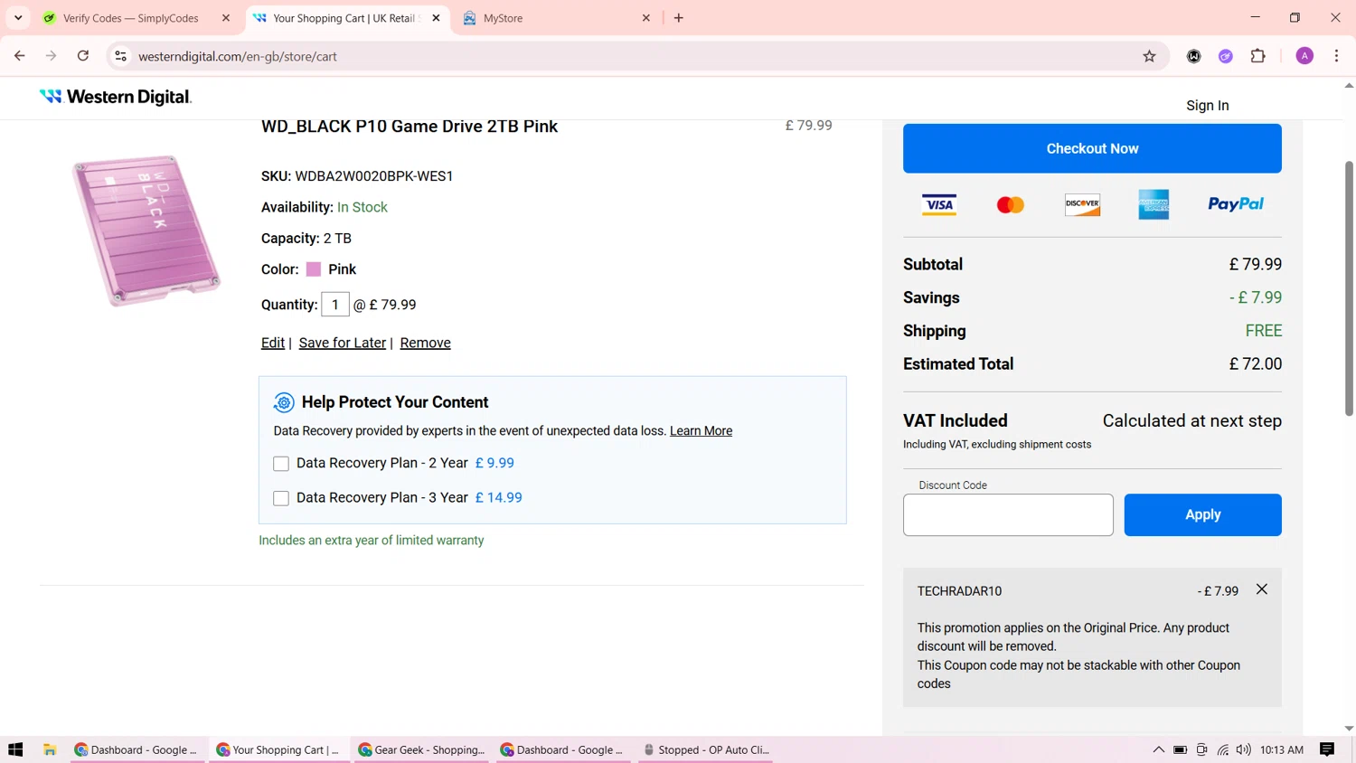
Task: Open WD_BLACK P10 Game Drive 2TB Pink title
Action: (410, 127)
